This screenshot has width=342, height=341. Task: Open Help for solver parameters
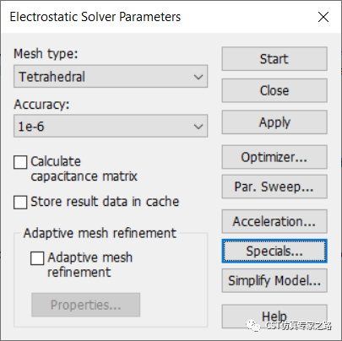(274, 317)
